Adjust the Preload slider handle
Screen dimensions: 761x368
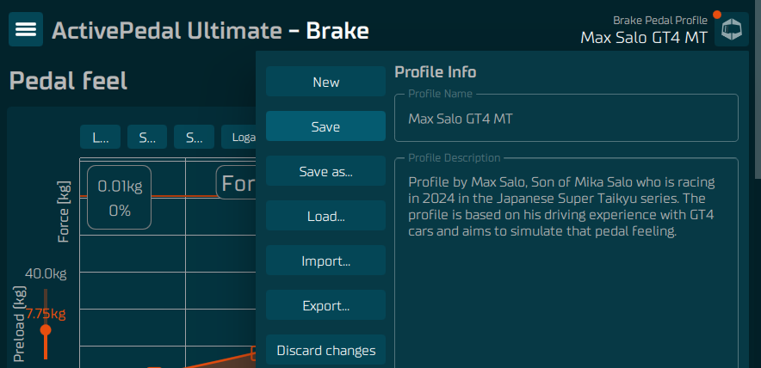[x=46, y=330]
